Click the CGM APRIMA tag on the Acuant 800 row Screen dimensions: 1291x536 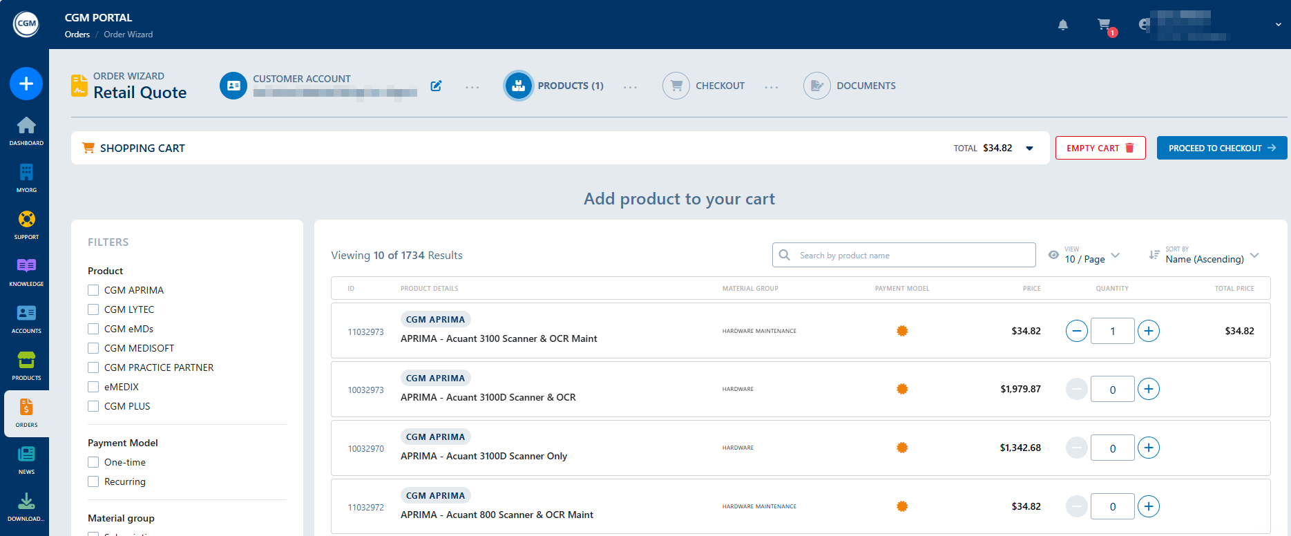tap(435, 495)
